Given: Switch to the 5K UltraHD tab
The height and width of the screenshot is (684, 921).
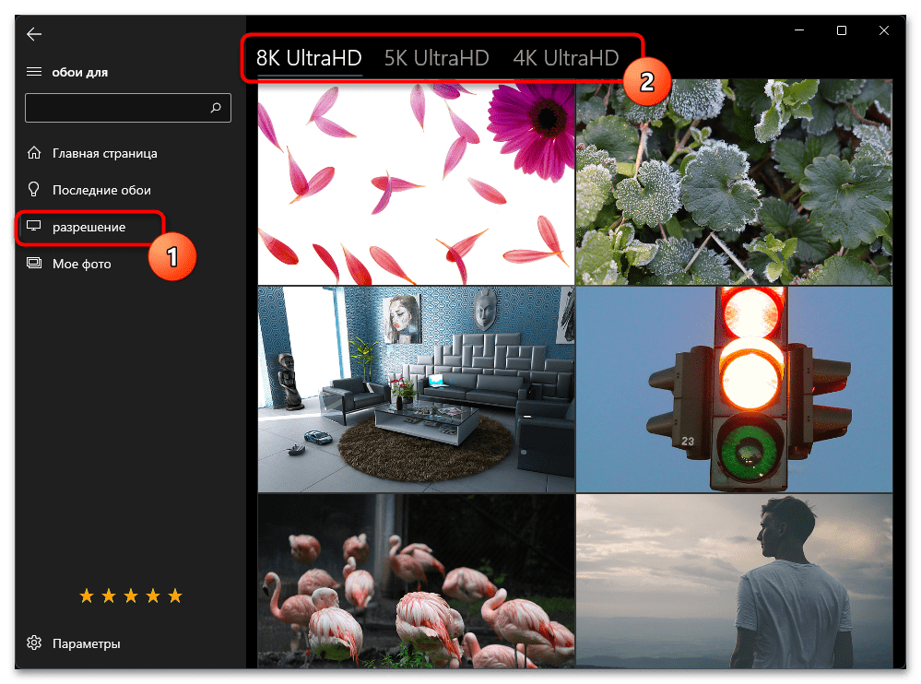Looking at the screenshot, I should click(x=436, y=58).
